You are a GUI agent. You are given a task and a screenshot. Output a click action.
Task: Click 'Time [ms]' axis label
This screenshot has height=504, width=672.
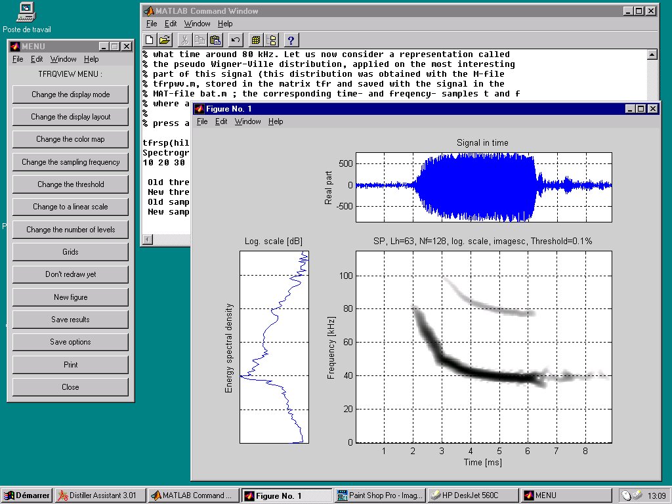(482, 462)
